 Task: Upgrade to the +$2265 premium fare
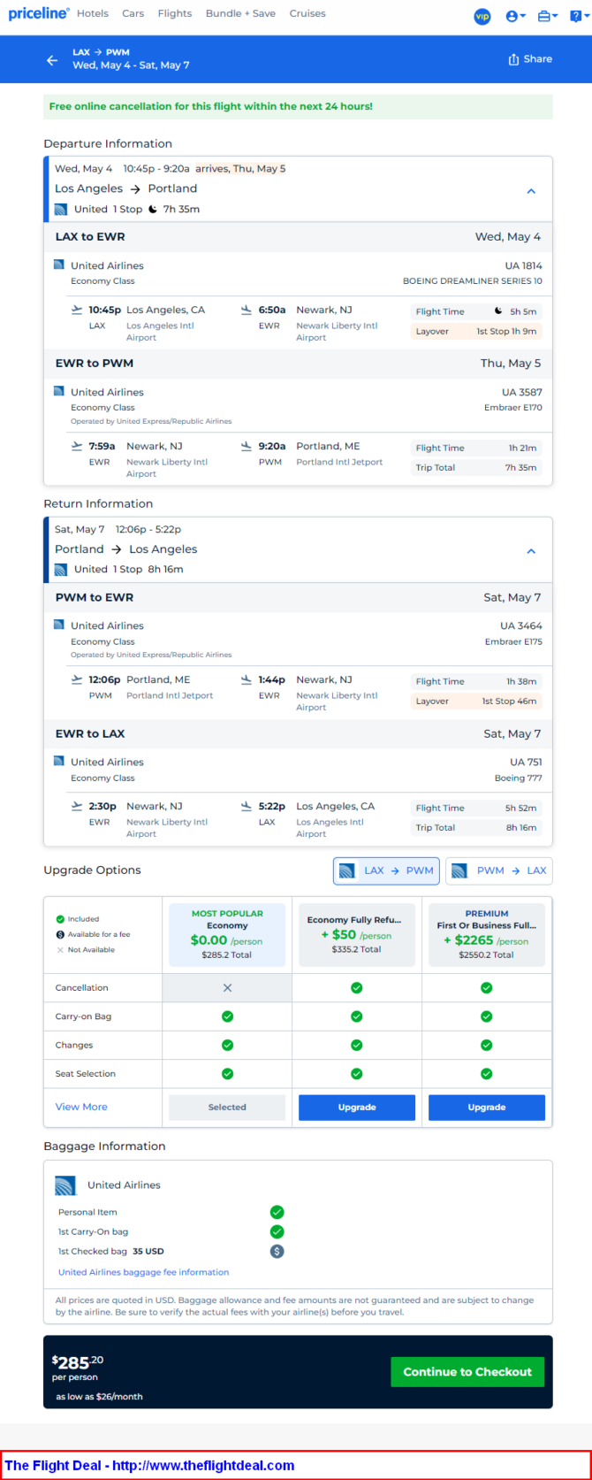tap(487, 1108)
